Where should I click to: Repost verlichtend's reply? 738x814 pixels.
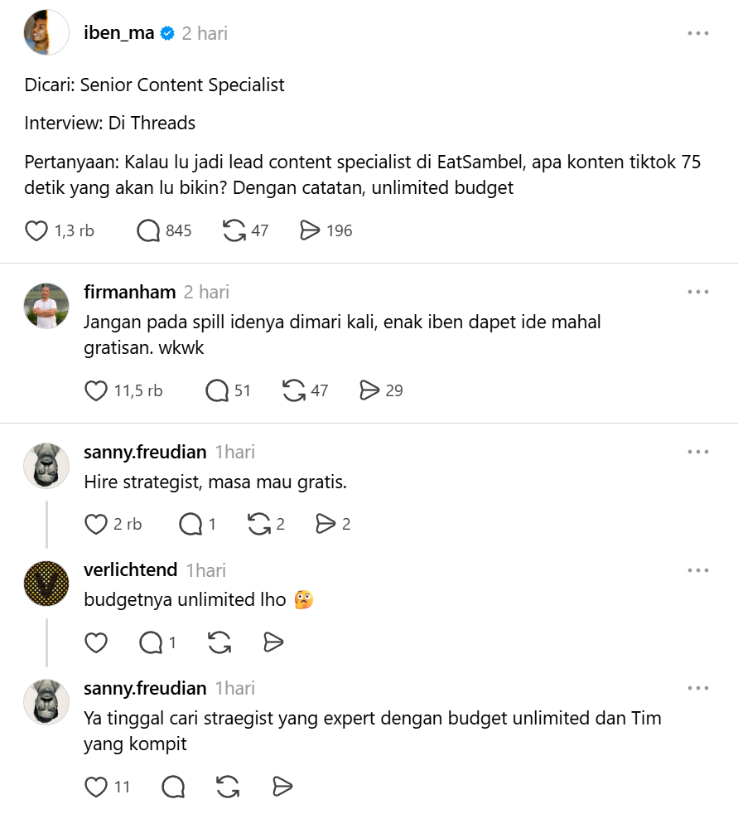click(x=219, y=642)
